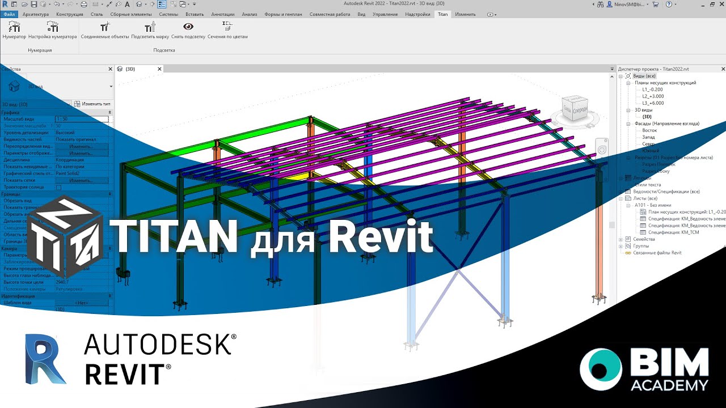
Task: Open Сечения по цветам tool
Action: 227,31
